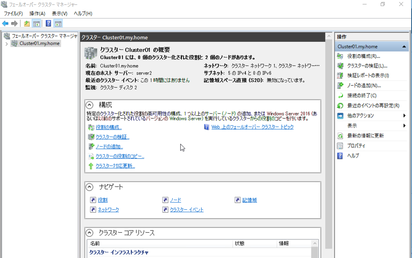Image resolution: width=412 pixels, height=258 pixels.
Task: Click 接続の終了(C) action
Action: pyautogui.click(x=362, y=96)
